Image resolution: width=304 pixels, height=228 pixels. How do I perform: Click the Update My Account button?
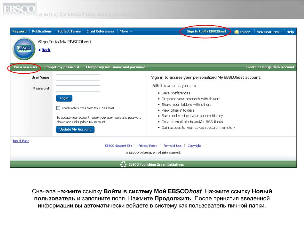coord(75,129)
